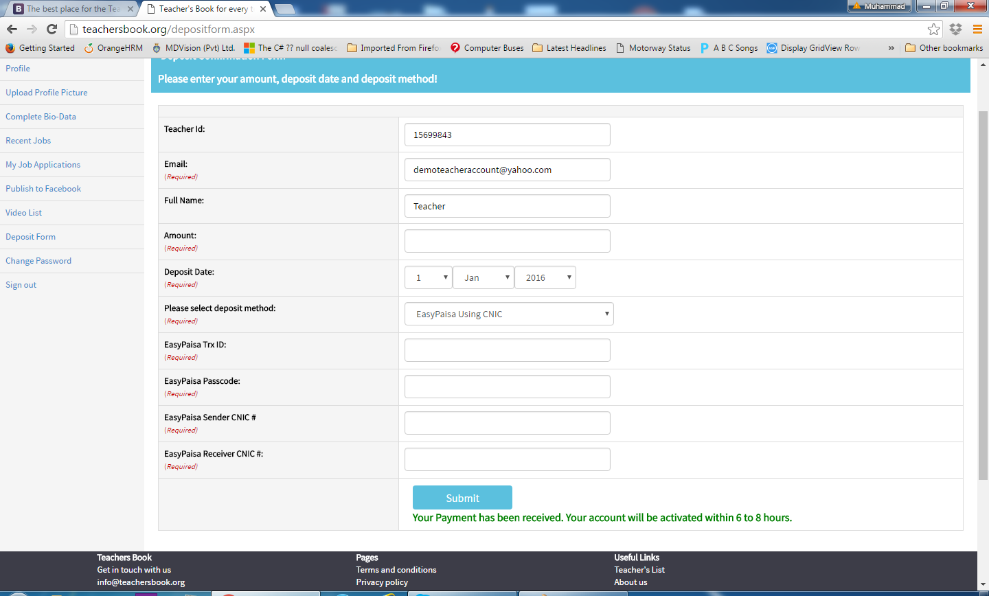Screen dimensions: 989x596
Task: Click the Submit button
Action: click(x=462, y=497)
